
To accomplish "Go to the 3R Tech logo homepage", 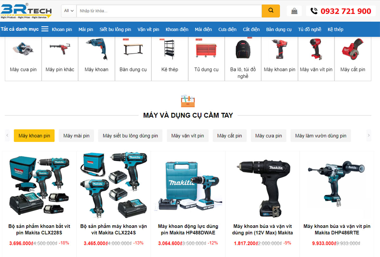I will tap(26, 11).
